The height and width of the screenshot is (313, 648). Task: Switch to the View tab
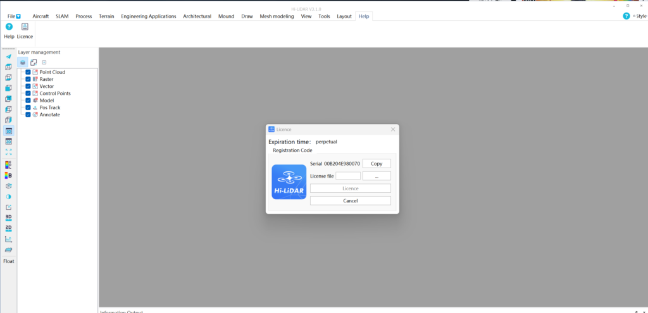(x=306, y=16)
